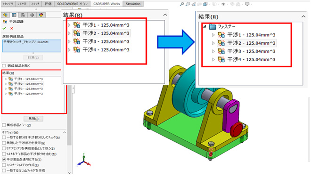This screenshot has height=178, width=311.
Task: Open the FeatureManager design tree tab
Action: [x=5, y=15]
